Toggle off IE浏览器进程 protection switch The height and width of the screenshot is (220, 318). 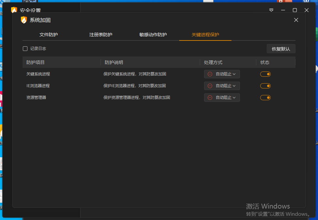(265, 86)
